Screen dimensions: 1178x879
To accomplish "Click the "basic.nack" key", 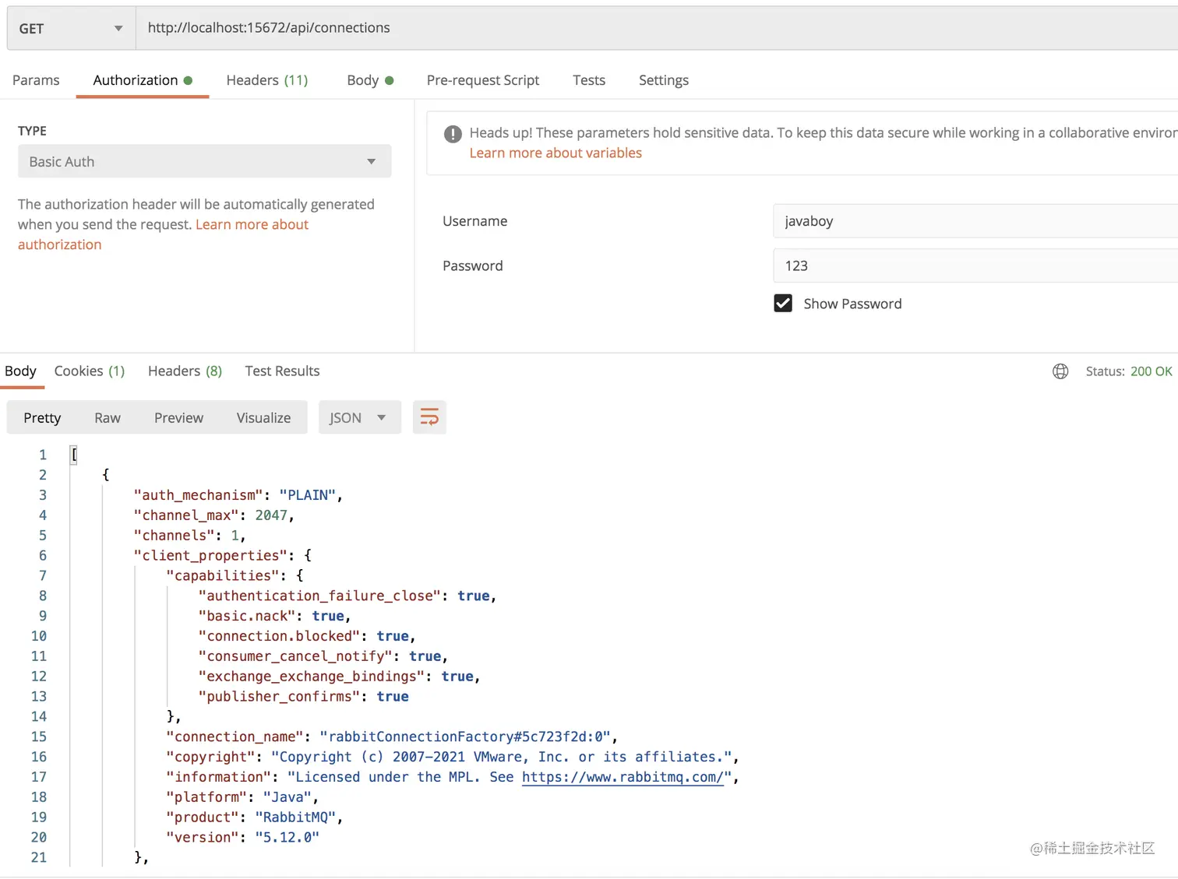I will pyautogui.click(x=247, y=616).
